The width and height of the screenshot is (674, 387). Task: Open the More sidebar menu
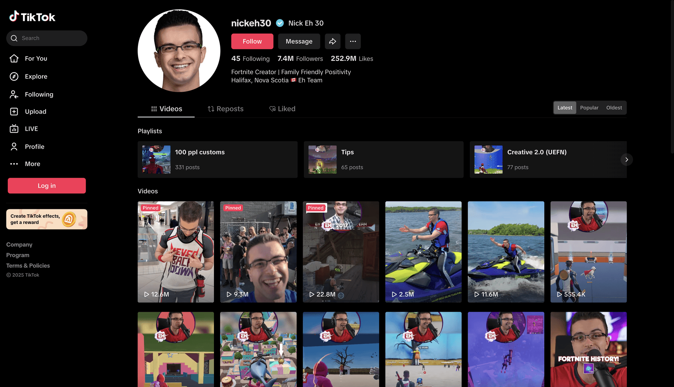coord(32,164)
